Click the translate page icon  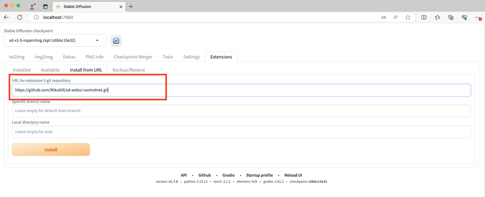[x=383, y=17]
